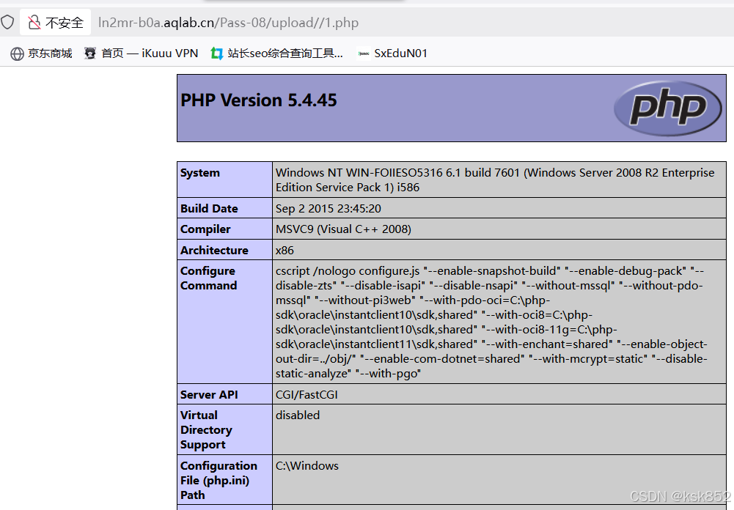The height and width of the screenshot is (510, 734).
Task: Click the 站长seo bookmark favicon
Action: [x=216, y=53]
